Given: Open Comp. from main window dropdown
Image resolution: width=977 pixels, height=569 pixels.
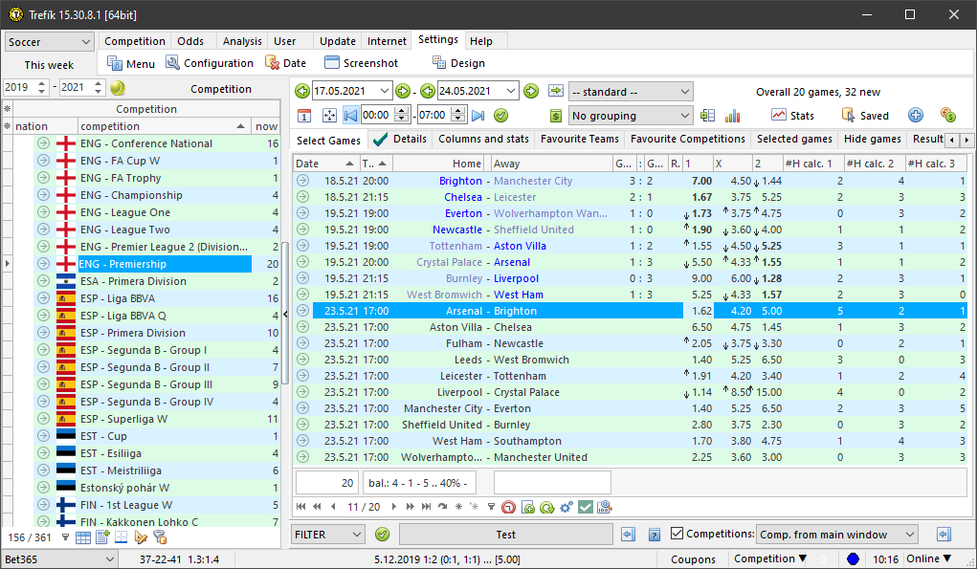Looking at the screenshot, I should [x=836, y=535].
